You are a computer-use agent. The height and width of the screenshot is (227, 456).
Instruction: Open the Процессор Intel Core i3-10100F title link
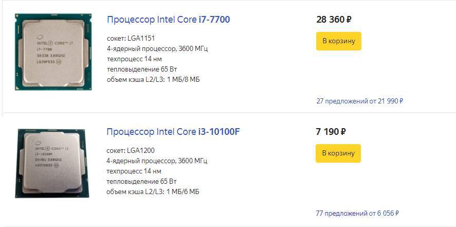tap(173, 132)
